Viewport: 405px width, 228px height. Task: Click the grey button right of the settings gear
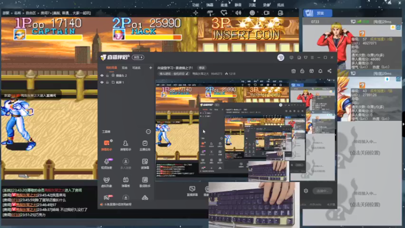click(x=322, y=191)
